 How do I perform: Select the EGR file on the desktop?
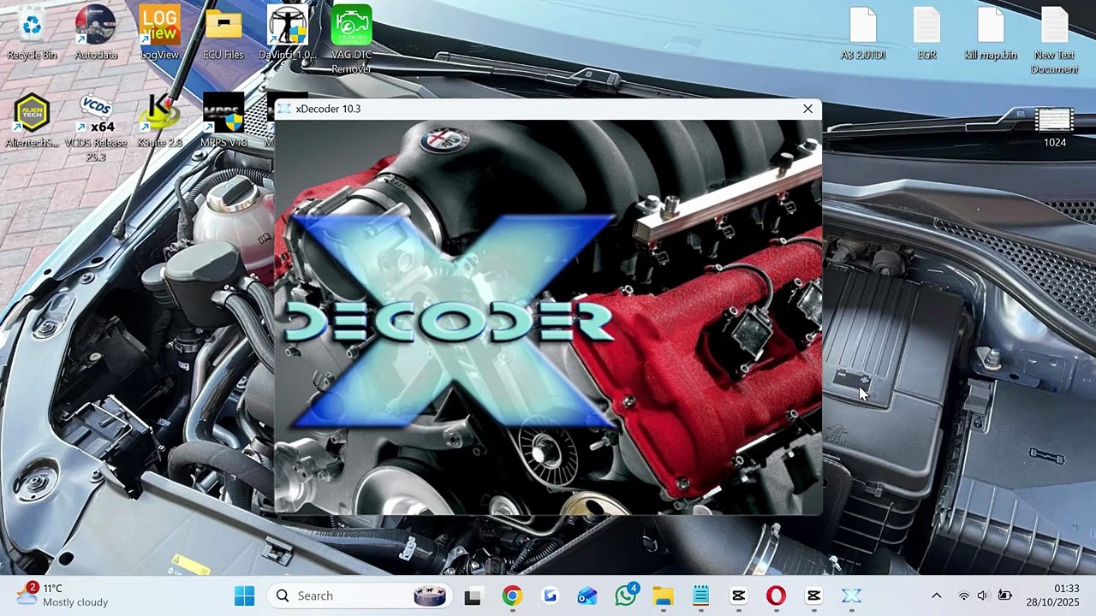tap(926, 34)
